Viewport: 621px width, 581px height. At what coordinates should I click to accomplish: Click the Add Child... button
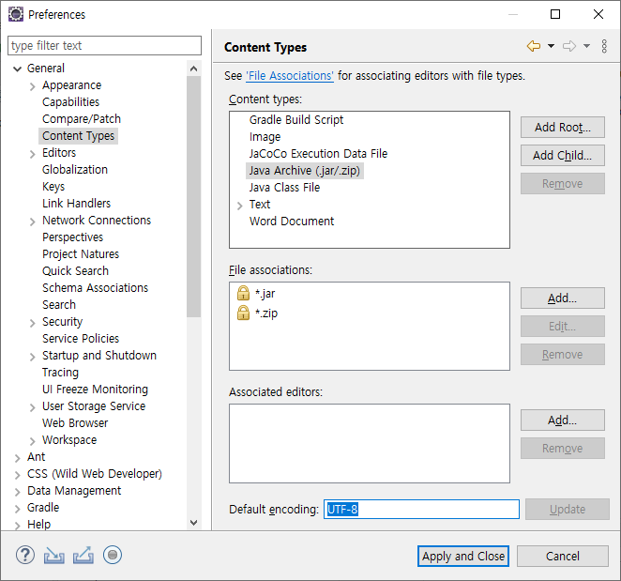[x=563, y=156]
